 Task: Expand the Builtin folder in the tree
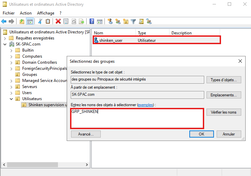[x=11, y=50]
